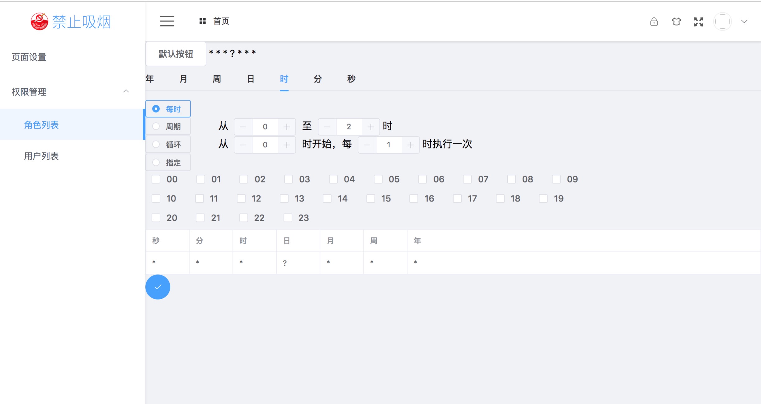Viewport: 761px width, 404px height.
Task: Click the lock screen icon
Action: (x=654, y=21)
